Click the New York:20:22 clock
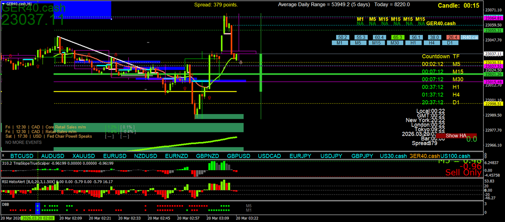 425,120
